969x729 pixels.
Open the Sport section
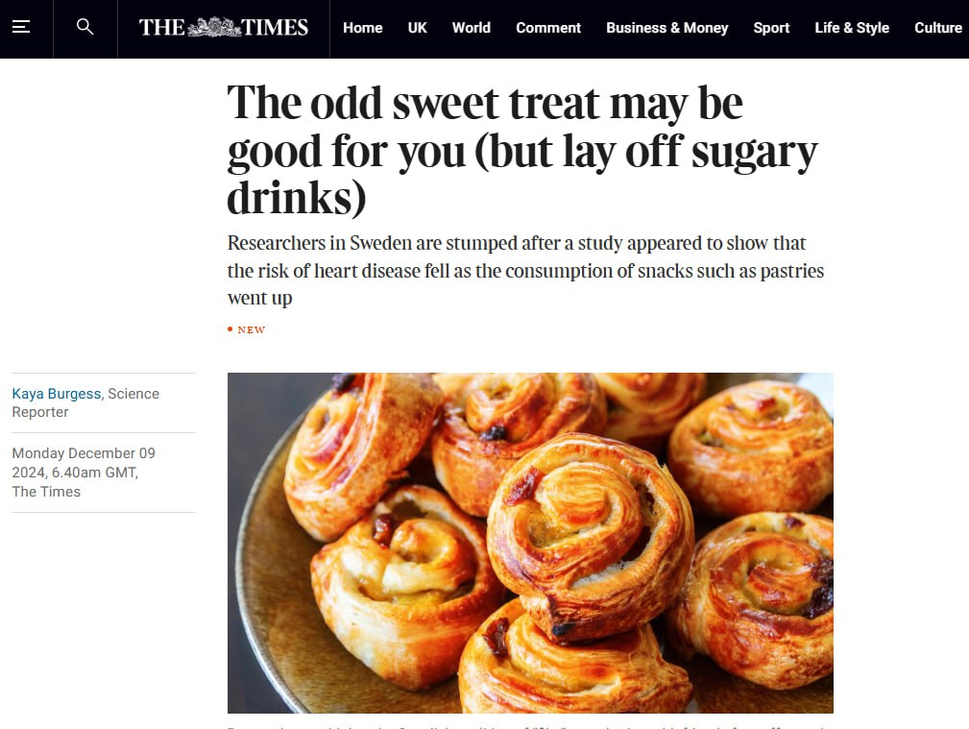click(x=771, y=28)
